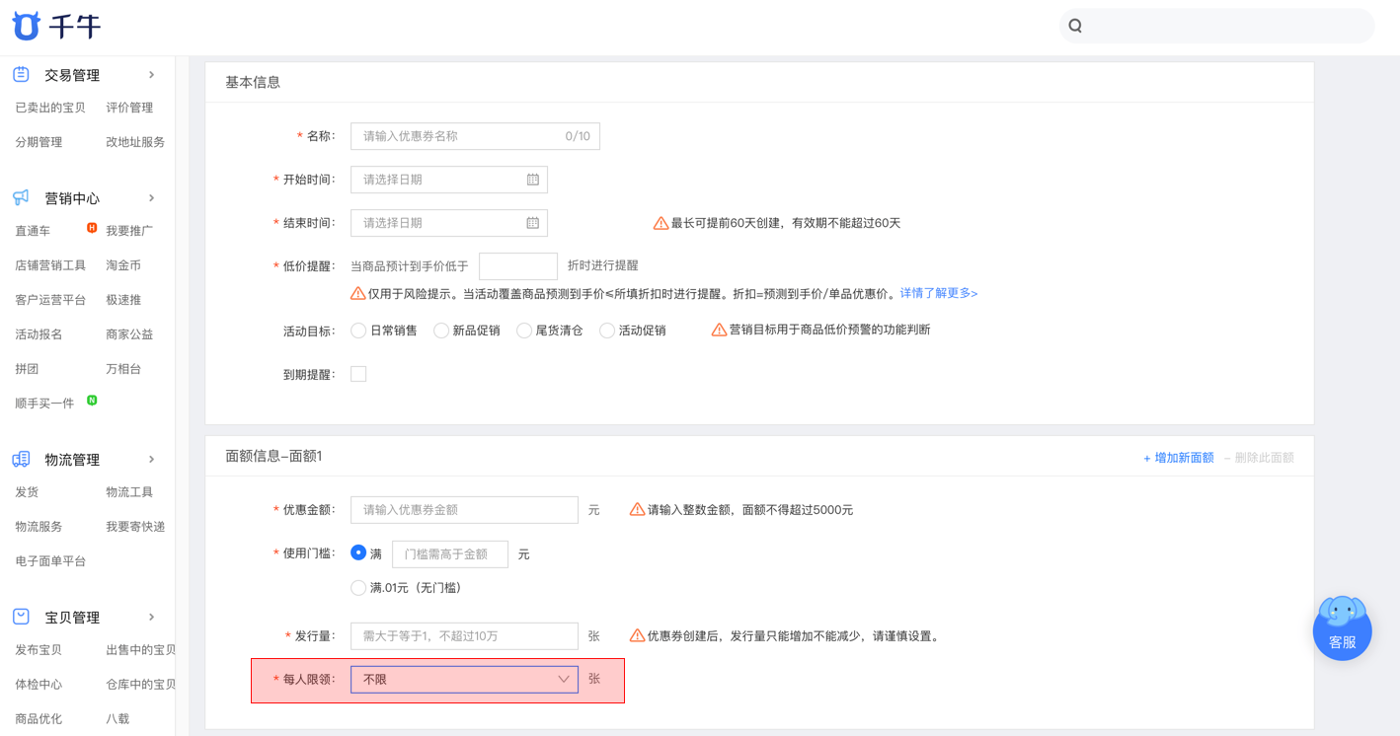Open 电子面单平台 sidebar link
This screenshot has height=736, width=1400.
click(x=50, y=561)
